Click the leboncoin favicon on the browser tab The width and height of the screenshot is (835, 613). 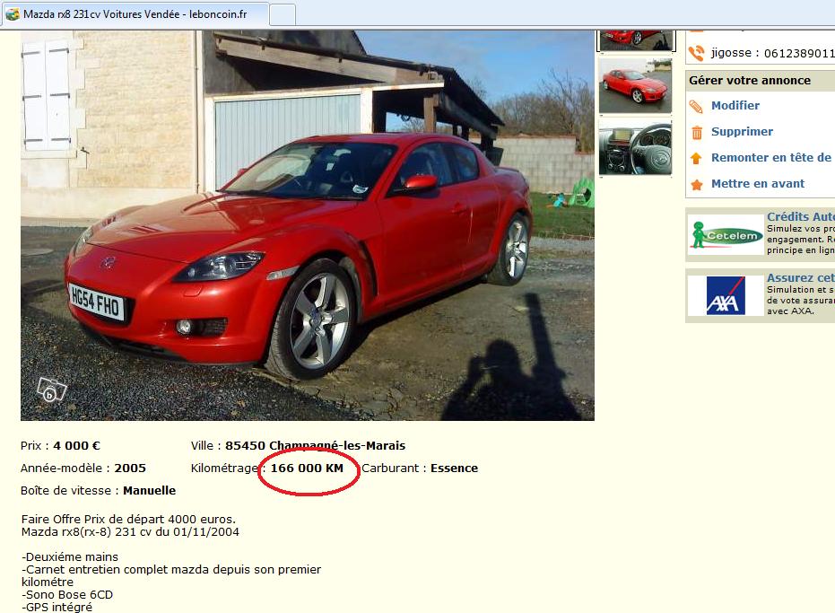[x=13, y=14]
